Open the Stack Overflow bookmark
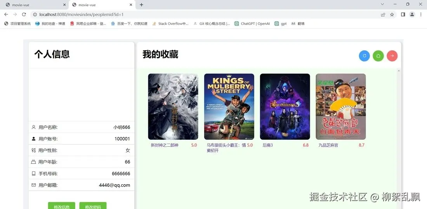 tap(170, 24)
